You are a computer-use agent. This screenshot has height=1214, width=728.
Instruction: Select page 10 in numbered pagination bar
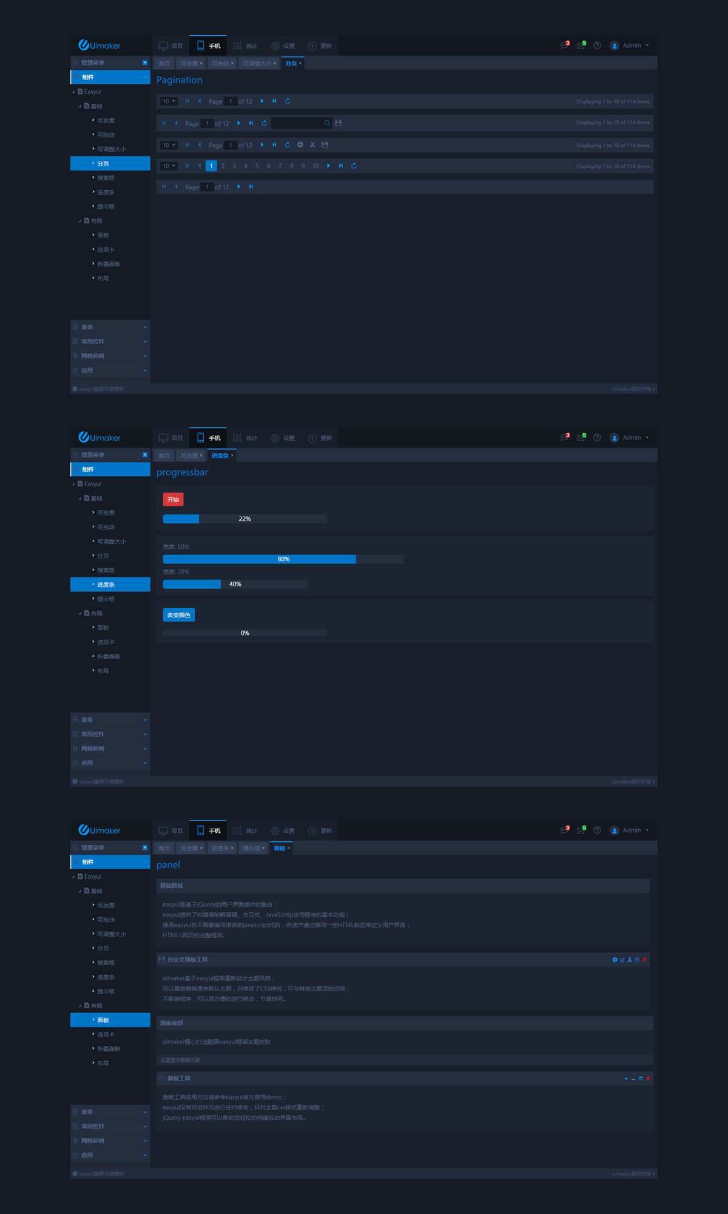[x=315, y=166]
